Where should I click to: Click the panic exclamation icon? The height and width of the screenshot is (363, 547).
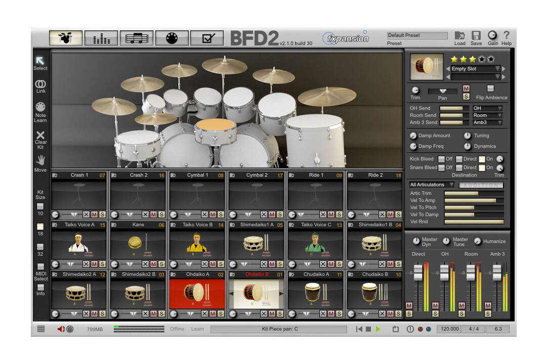pyautogui.click(x=410, y=329)
